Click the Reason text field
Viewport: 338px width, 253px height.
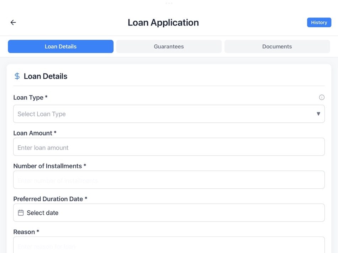pos(169,246)
